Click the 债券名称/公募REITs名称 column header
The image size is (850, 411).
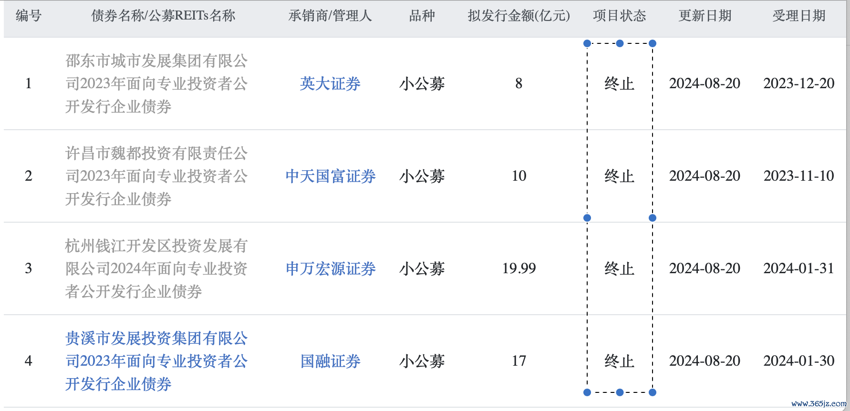tap(163, 16)
